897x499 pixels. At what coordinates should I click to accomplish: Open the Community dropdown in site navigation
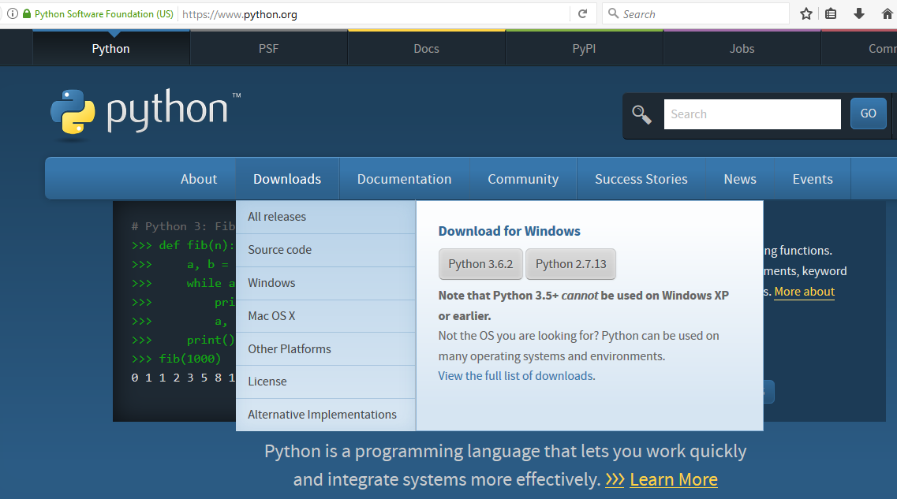[x=522, y=178]
